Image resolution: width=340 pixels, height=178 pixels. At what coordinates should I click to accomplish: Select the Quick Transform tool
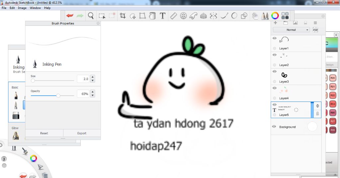click(x=133, y=16)
